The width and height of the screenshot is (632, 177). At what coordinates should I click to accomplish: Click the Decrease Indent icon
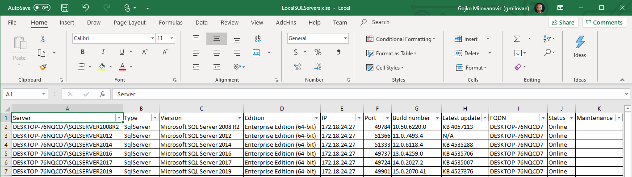click(x=196, y=67)
